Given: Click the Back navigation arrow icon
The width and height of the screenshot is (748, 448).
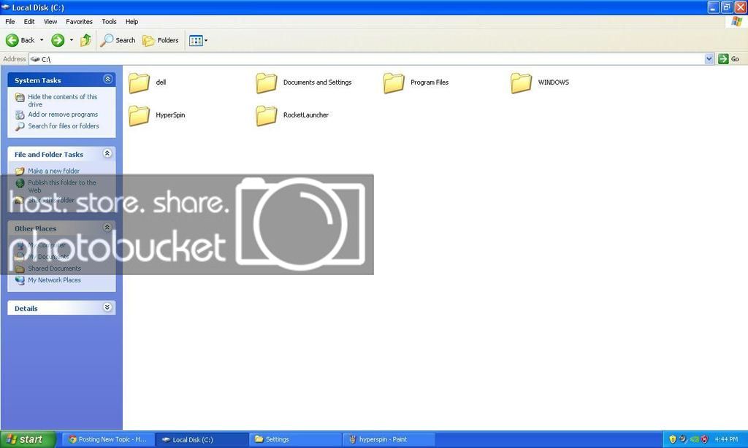Looking at the screenshot, I should click(x=12, y=41).
